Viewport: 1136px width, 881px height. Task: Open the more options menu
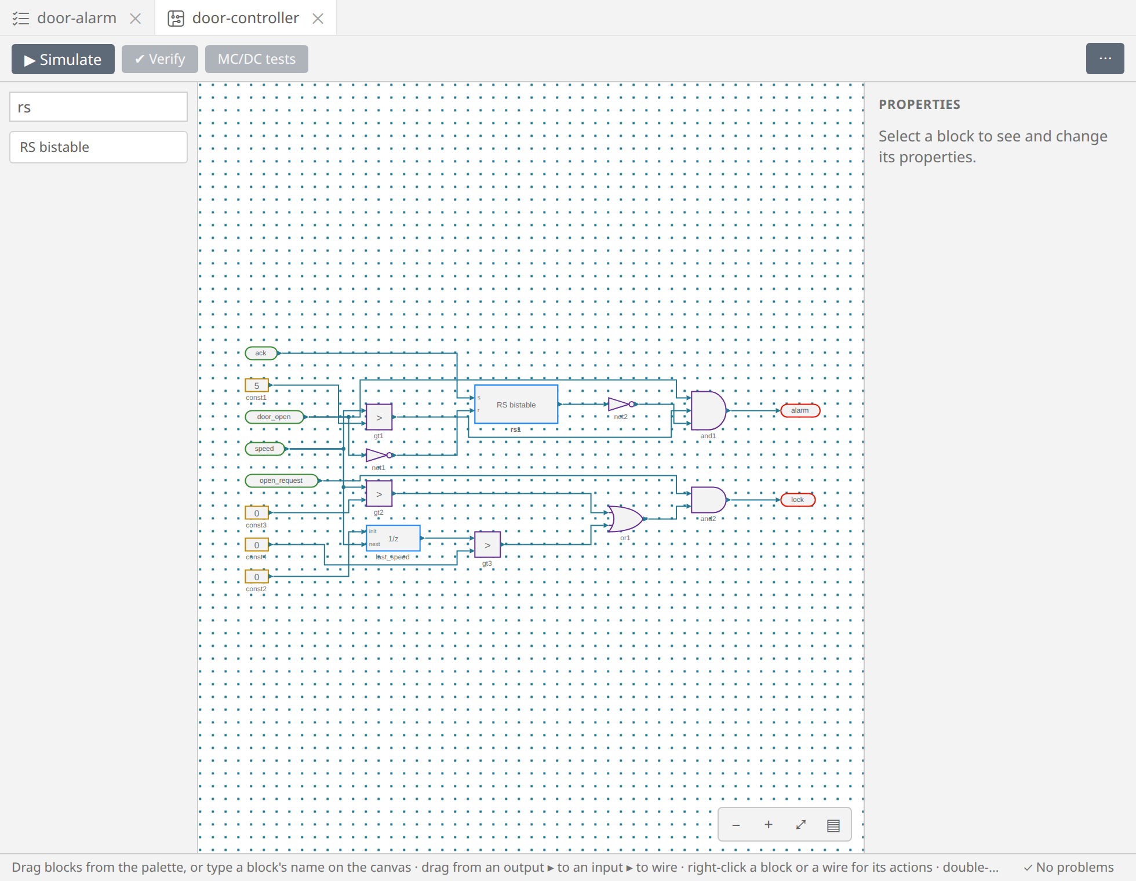click(x=1105, y=59)
